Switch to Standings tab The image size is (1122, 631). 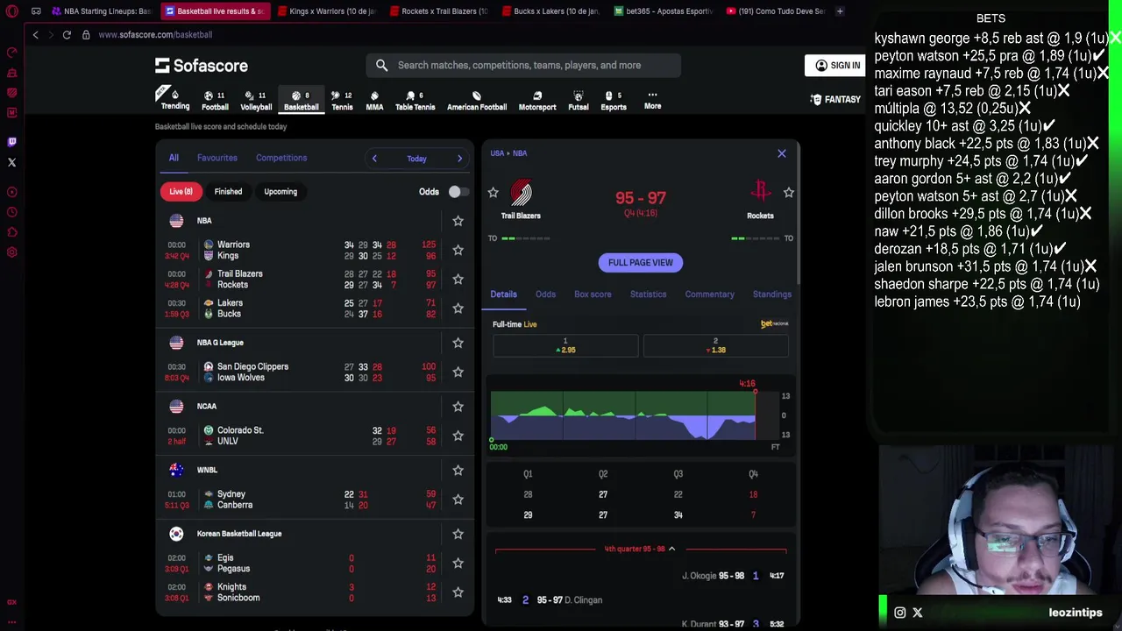point(772,294)
